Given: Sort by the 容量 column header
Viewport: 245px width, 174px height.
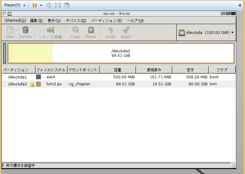Looking at the screenshot, I should (x=118, y=70).
